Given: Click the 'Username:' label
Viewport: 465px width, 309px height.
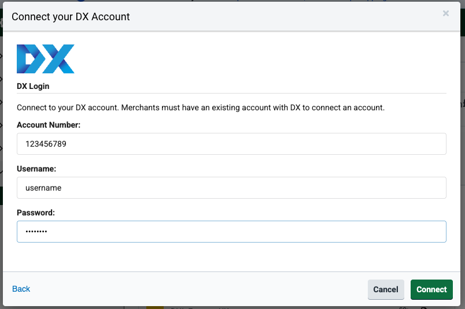Looking at the screenshot, I should tap(36, 169).
